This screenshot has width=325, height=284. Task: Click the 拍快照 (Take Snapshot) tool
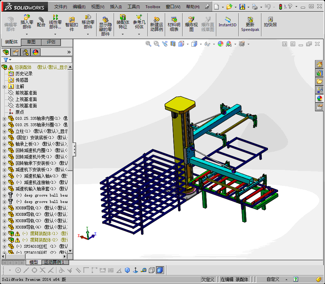coord(270,22)
